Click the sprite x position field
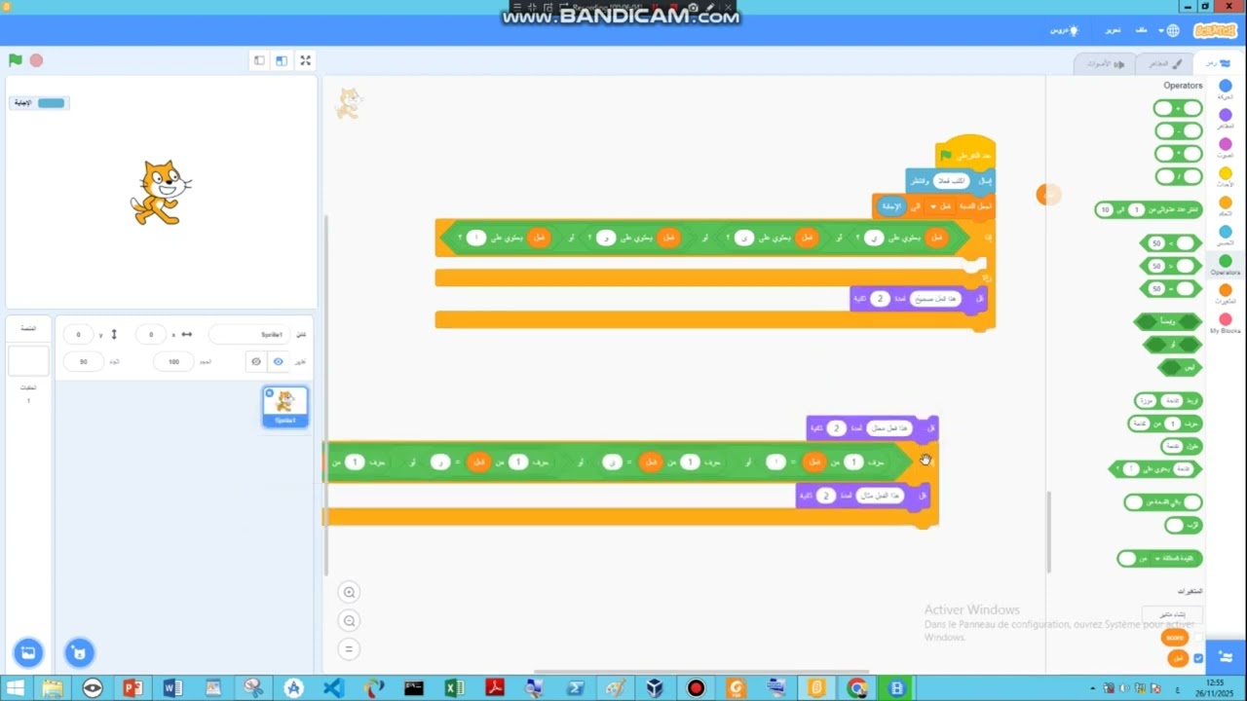Image resolution: width=1247 pixels, height=701 pixels. pyautogui.click(x=151, y=334)
